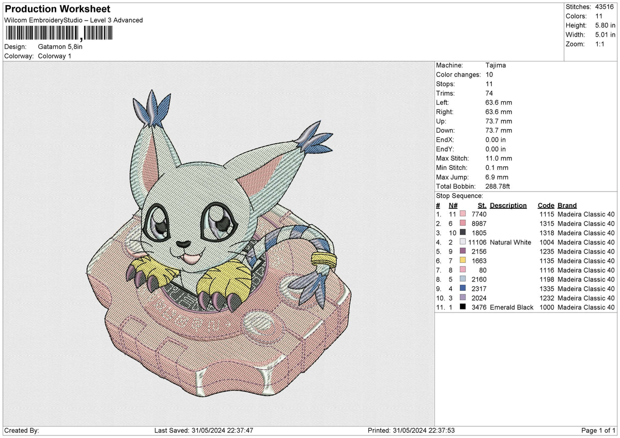Click the dark gray swatch for stop 3

(x=463, y=233)
